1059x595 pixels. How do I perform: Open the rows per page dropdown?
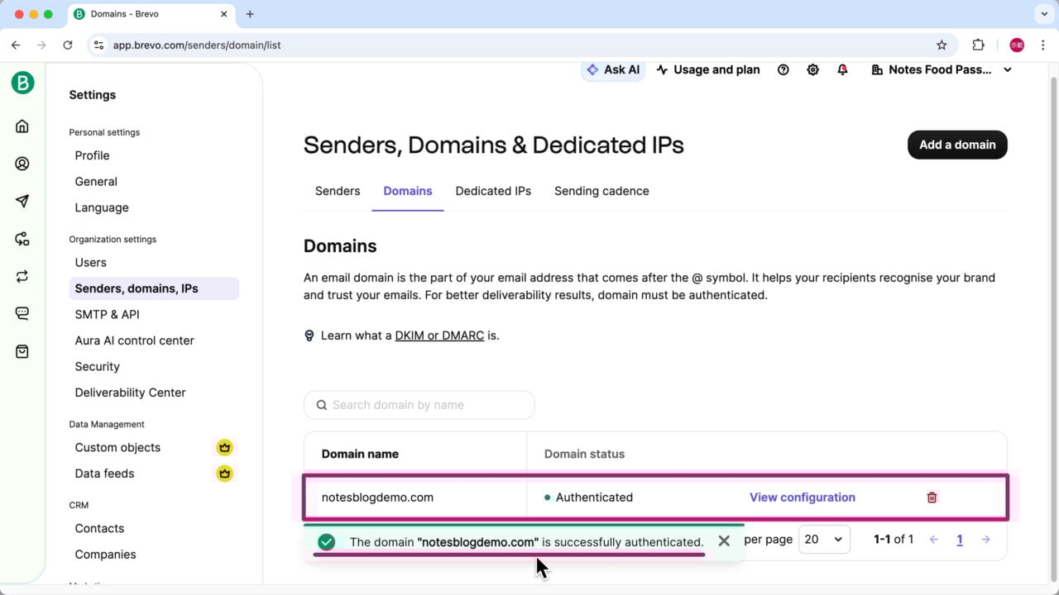(823, 540)
